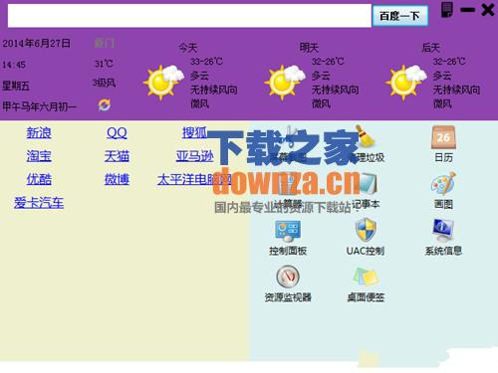This screenshot has width=498, height=373.
Task: Click the 今天 forecast heading
Action: (188, 48)
